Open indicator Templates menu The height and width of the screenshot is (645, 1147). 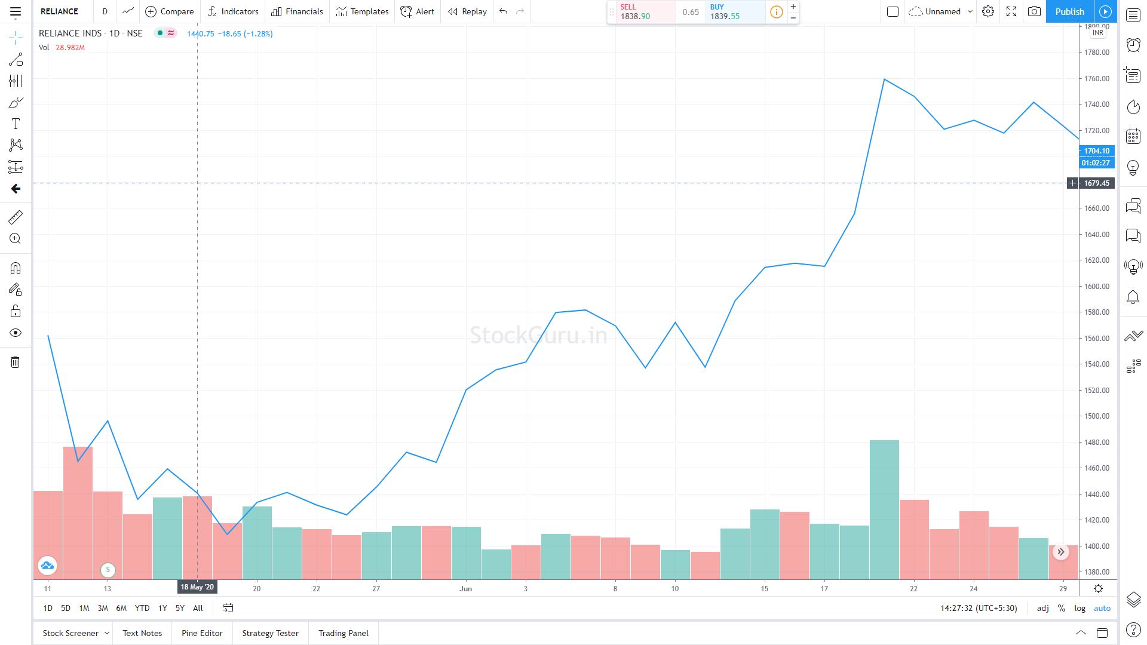(x=362, y=11)
